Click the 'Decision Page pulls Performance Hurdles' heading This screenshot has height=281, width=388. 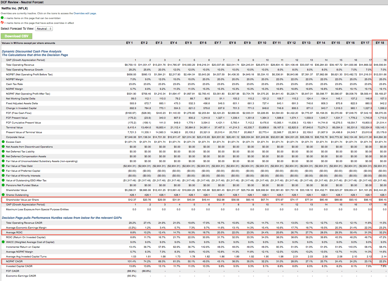click(x=62, y=218)
